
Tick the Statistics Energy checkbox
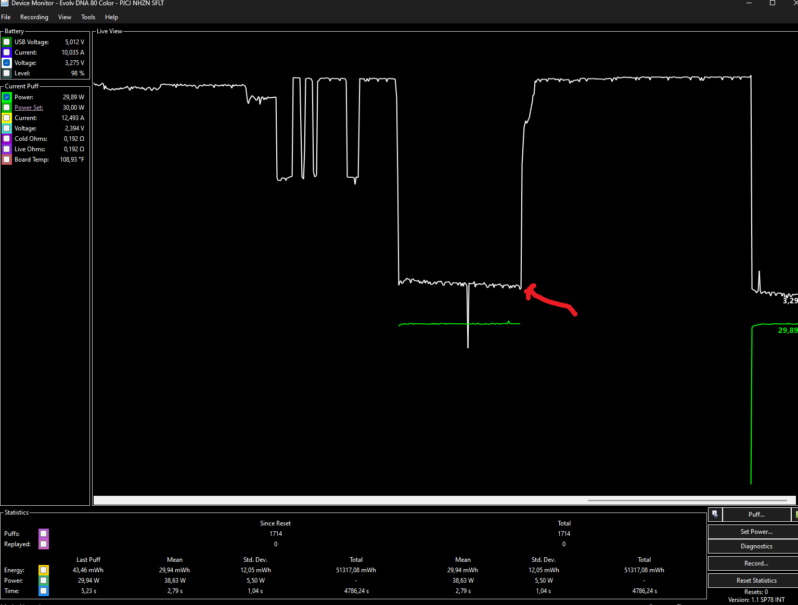point(44,570)
